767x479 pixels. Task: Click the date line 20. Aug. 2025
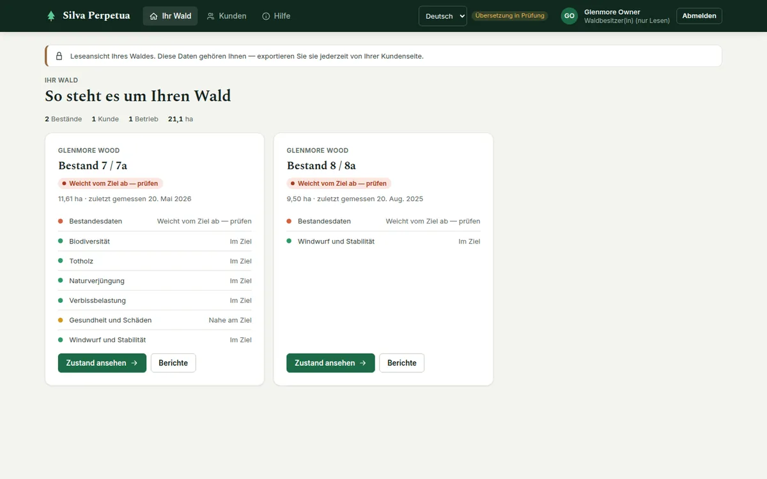click(355, 199)
